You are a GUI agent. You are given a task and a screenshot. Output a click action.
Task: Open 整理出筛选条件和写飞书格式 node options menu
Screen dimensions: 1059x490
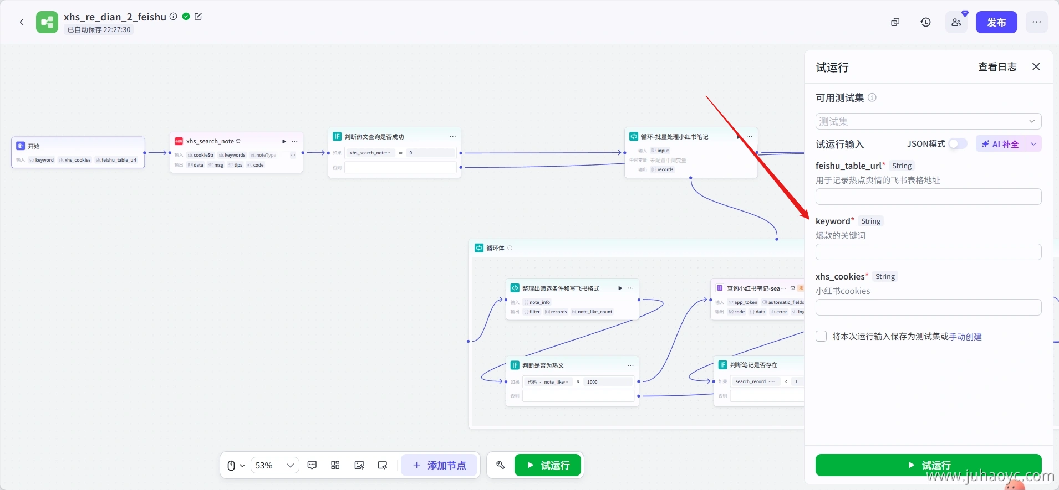(x=630, y=288)
